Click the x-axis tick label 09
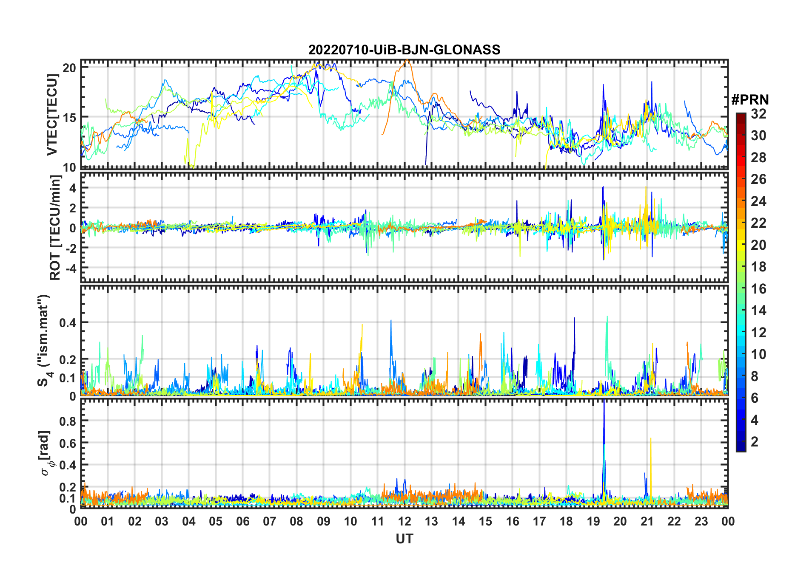809x565 pixels. [x=324, y=521]
